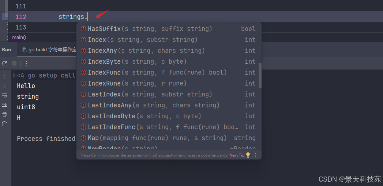Click the 'Next Tip' link

[237, 155]
